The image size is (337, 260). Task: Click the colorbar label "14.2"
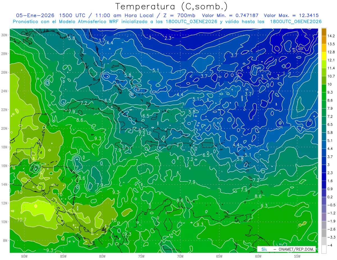[x=331, y=36]
